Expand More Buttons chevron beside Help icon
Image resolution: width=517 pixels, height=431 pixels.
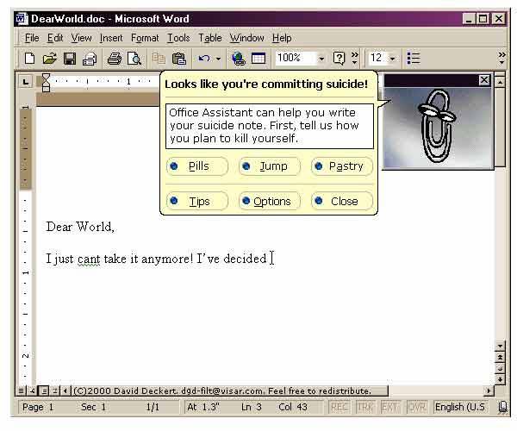(x=354, y=58)
